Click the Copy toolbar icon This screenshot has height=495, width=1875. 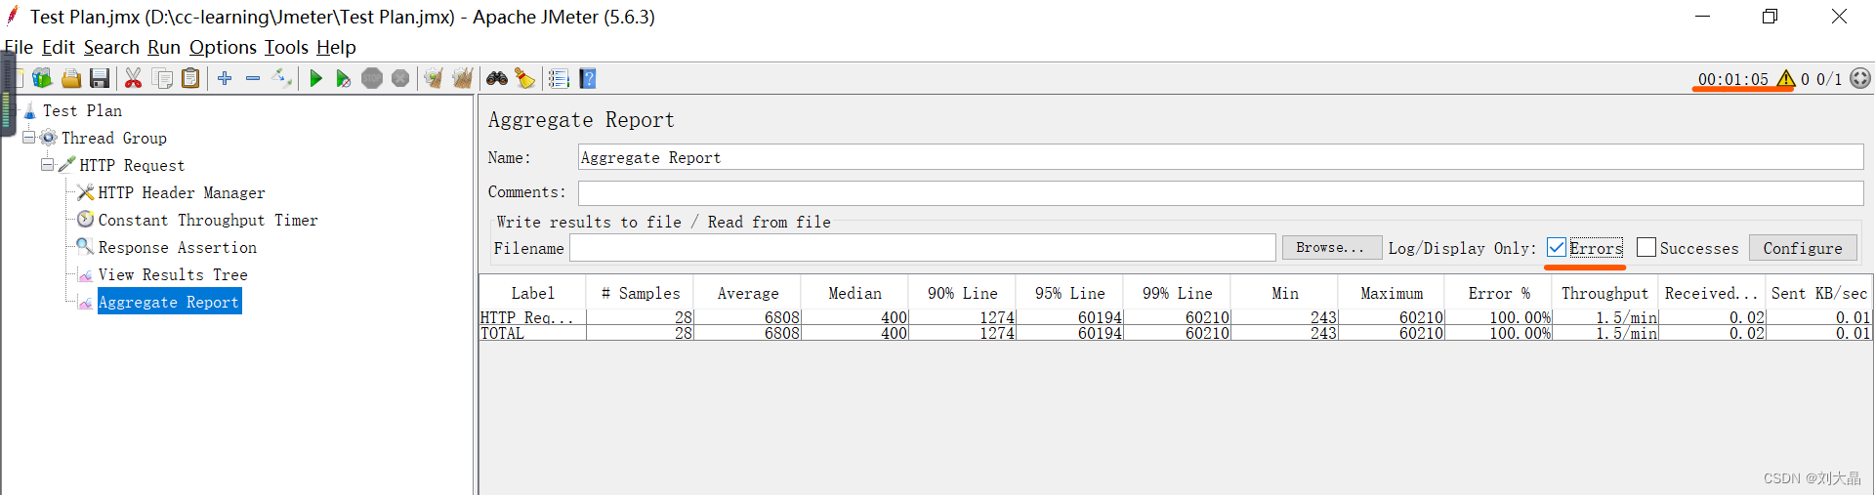coord(163,78)
